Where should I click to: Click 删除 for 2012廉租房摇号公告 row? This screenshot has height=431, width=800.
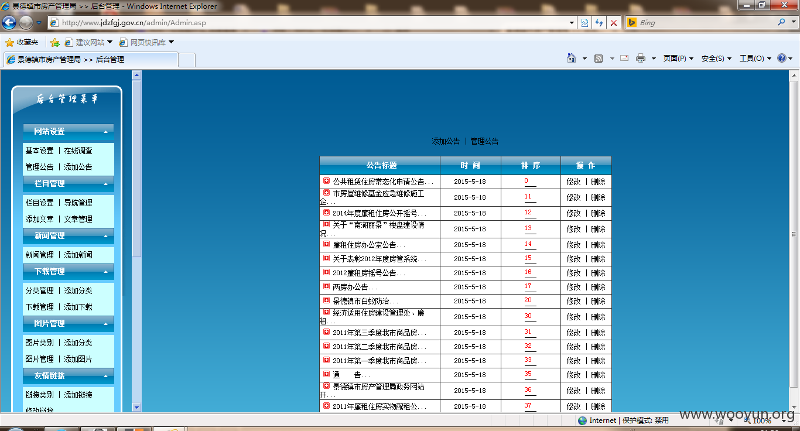tap(598, 273)
